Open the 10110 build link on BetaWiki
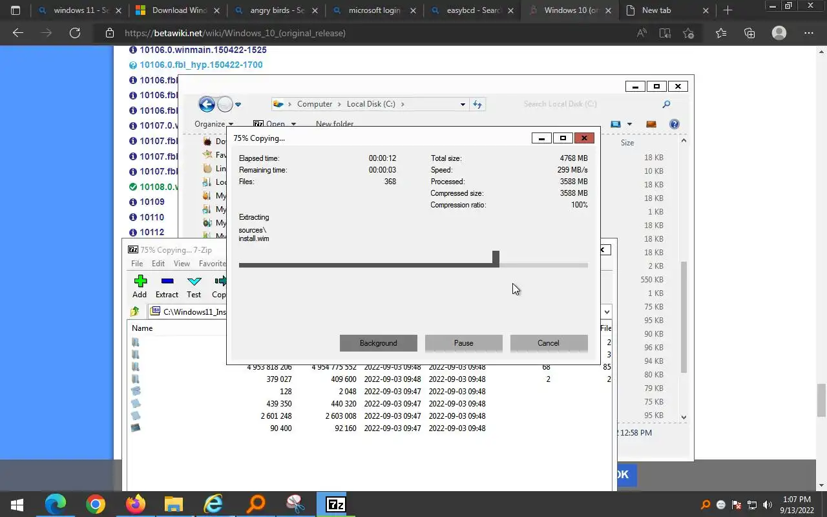827x517 pixels. pos(152,217)
